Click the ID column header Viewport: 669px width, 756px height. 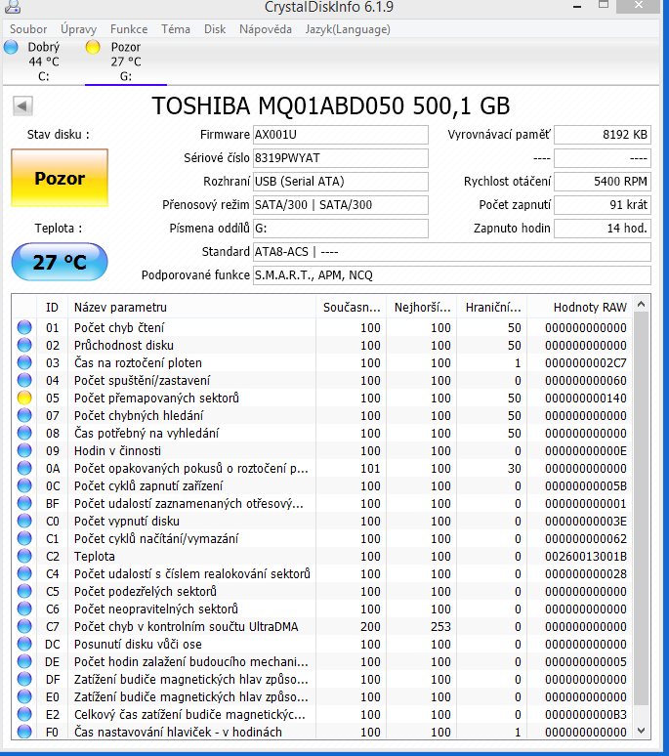[x=52, y=307]
